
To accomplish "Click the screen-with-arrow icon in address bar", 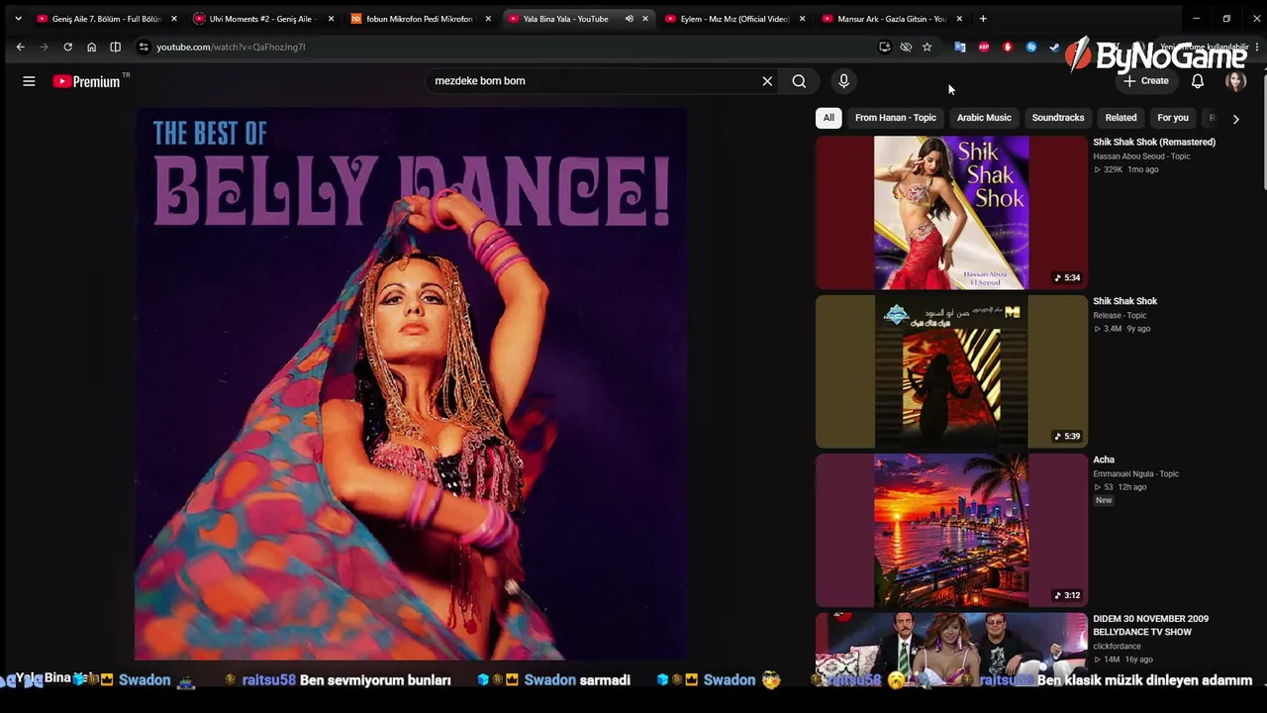I will pyautogui.click(x=884, y=47).
